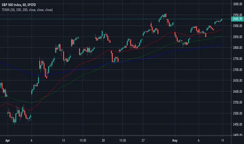Click the 2900.00 price axis label
244x144 pixels.
237,26
